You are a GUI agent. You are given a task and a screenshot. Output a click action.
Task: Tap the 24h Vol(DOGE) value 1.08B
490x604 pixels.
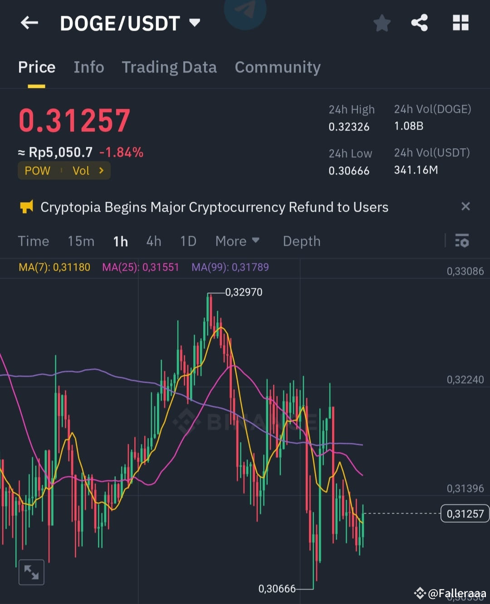coord(409,126)
